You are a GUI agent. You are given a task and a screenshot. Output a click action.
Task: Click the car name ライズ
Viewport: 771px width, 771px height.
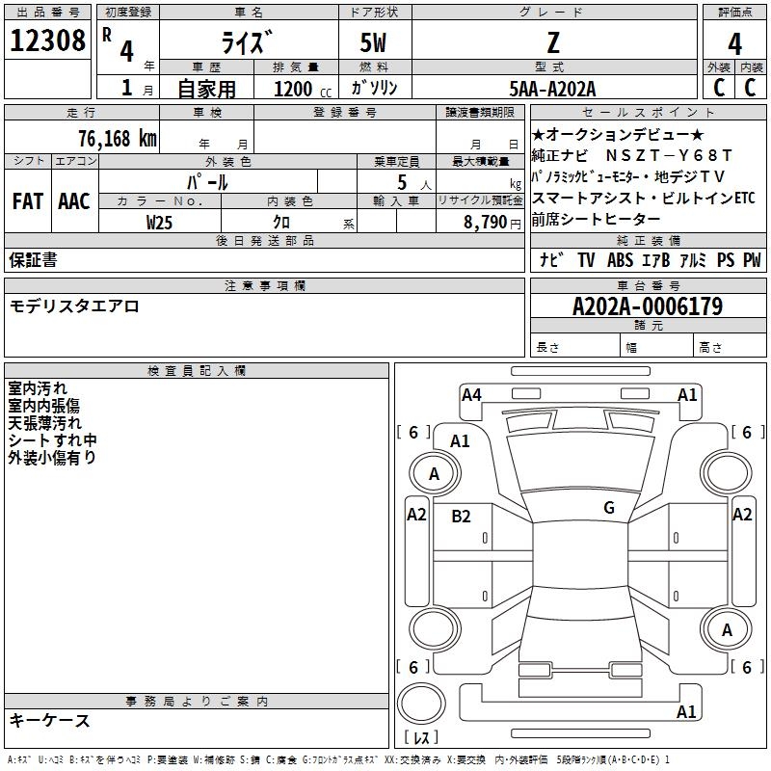coord(247,42)
